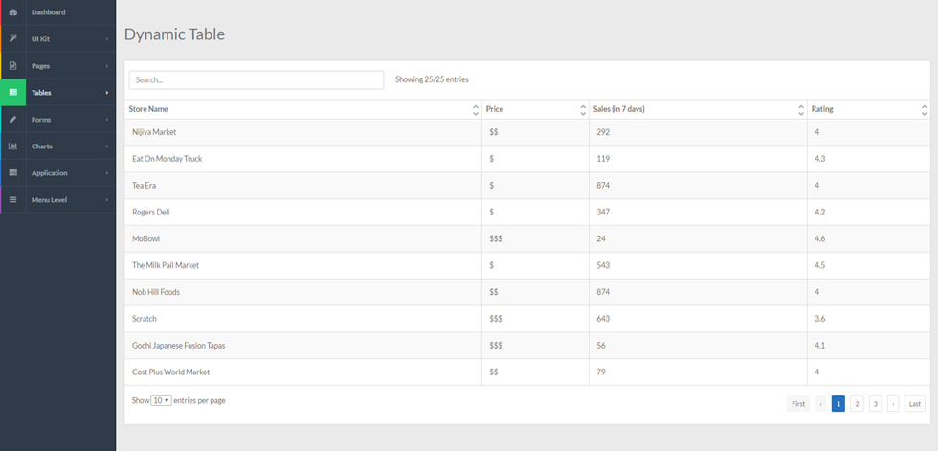Open the entries per page dropdown
The height and width of the screenshot is (451, 938).
click(161, 401)
